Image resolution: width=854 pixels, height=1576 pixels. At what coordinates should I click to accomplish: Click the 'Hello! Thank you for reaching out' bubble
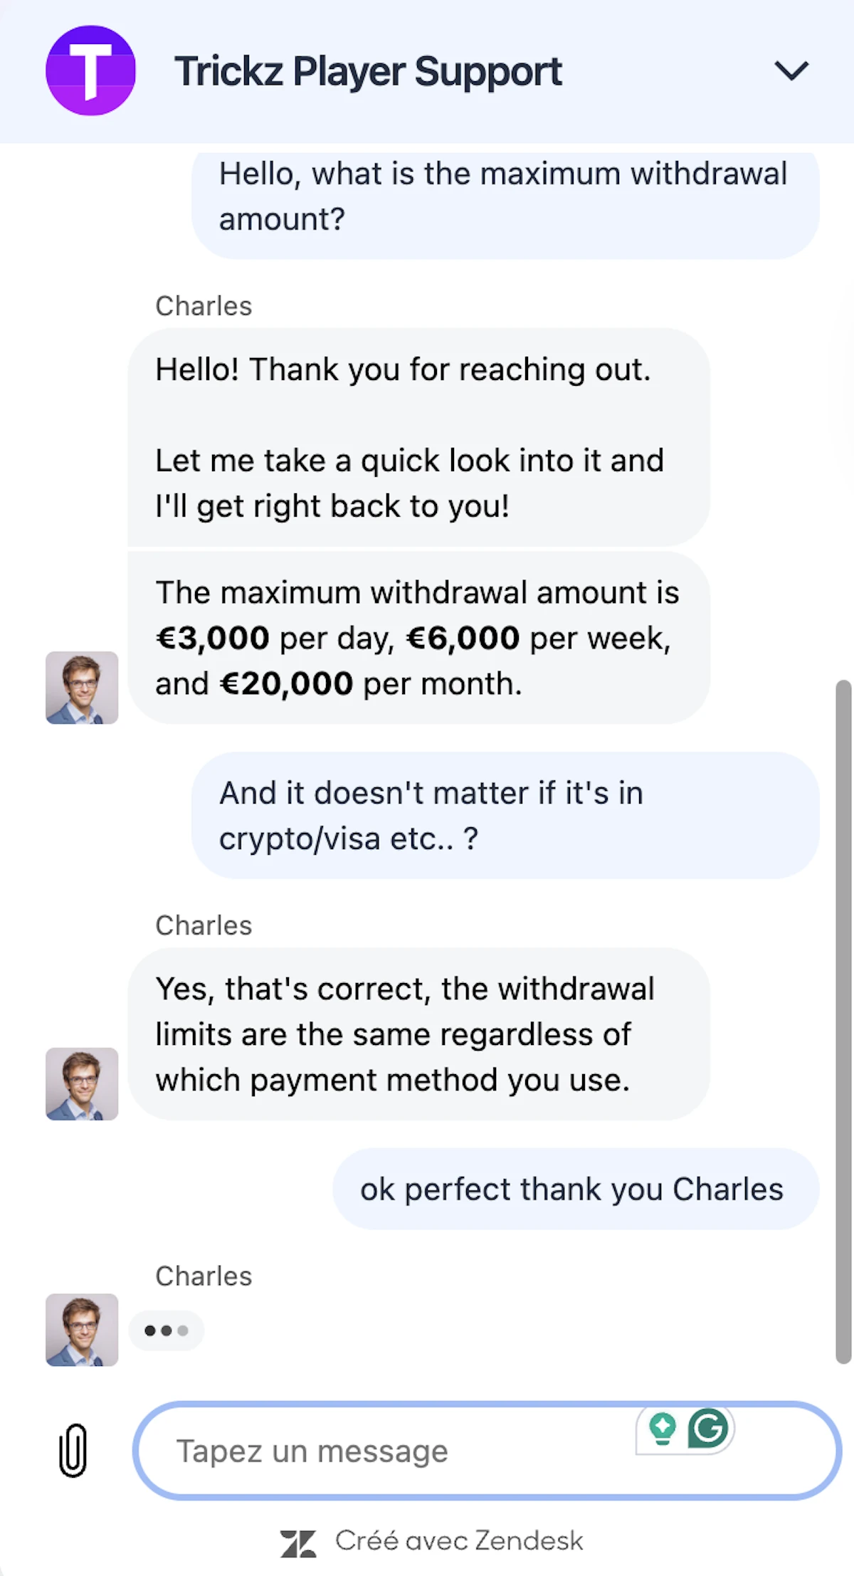click(x=418, y=437)
